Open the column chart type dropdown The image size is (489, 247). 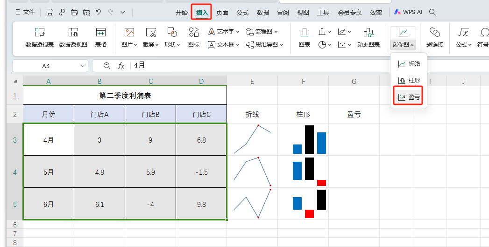tap(325, 31)
